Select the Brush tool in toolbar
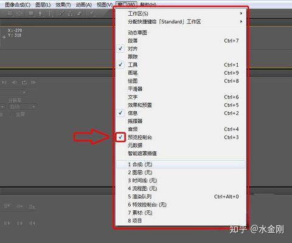The height and width of the screenshot is (243, 292). (61, 14)
